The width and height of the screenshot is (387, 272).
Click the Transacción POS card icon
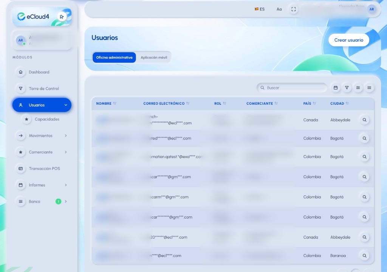click(x=21, y=168)
